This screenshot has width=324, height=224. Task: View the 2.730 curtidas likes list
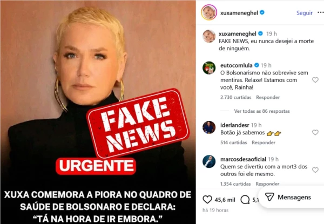point(236,97)
